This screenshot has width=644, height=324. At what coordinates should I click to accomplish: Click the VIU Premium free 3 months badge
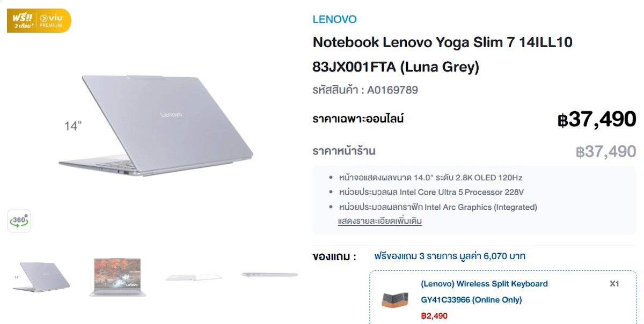click(39, 20)
